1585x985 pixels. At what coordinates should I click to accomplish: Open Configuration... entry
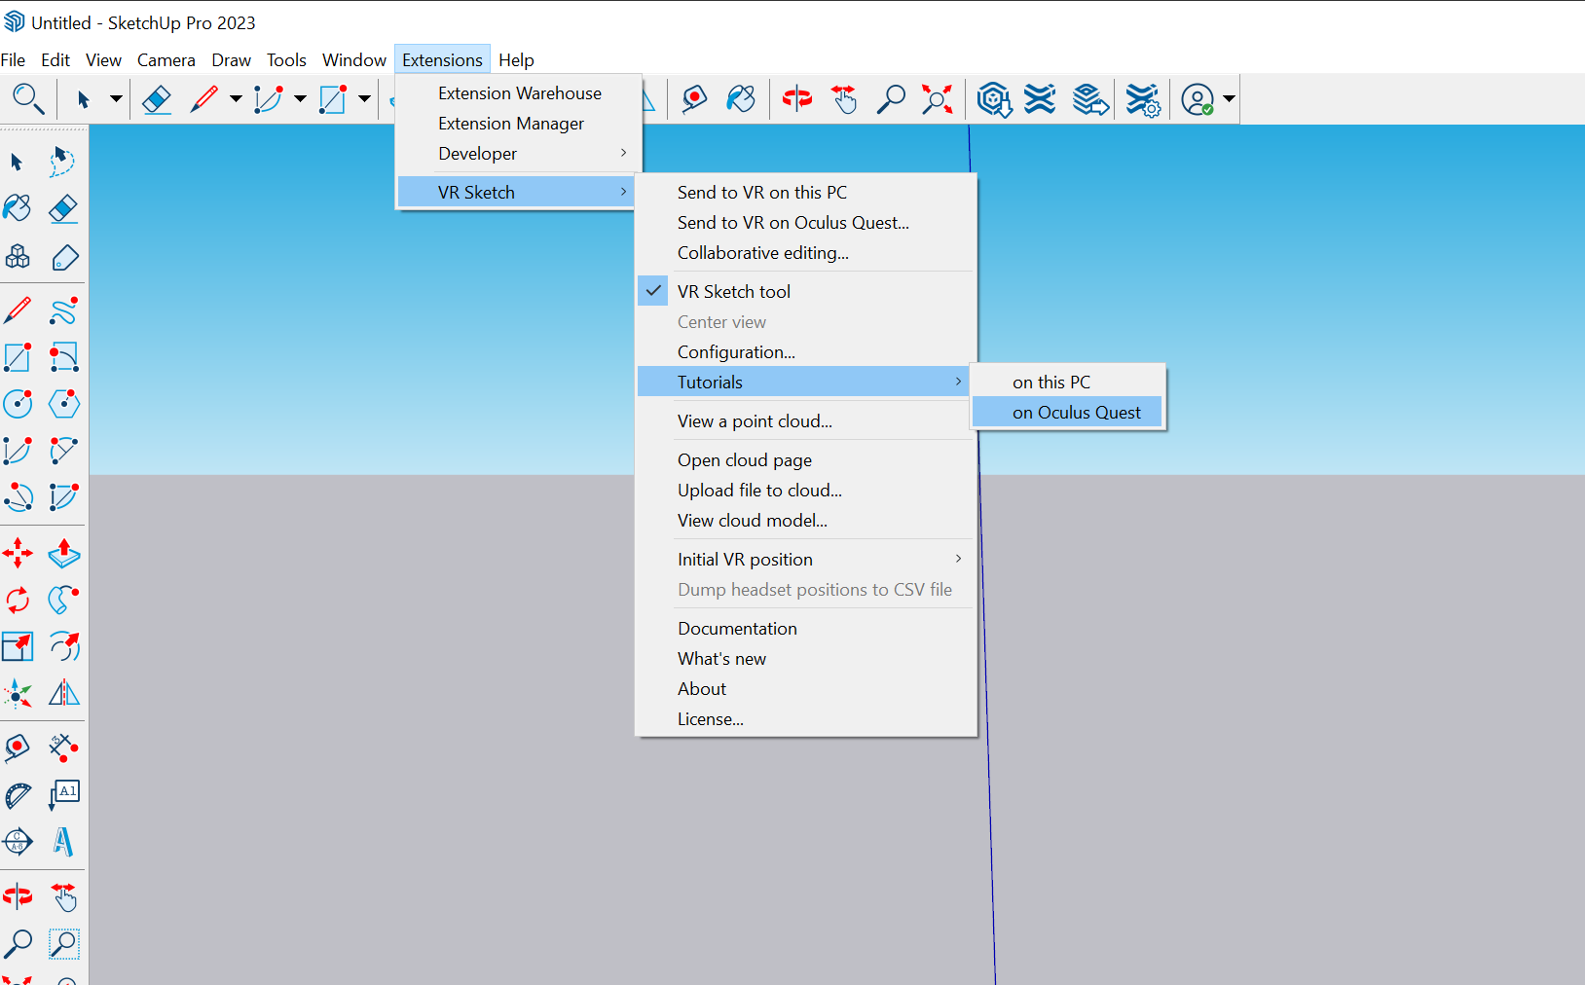click(x=806, y=352)
